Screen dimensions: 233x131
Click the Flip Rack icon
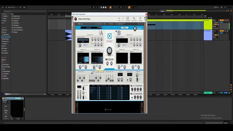tap(128, 19)
